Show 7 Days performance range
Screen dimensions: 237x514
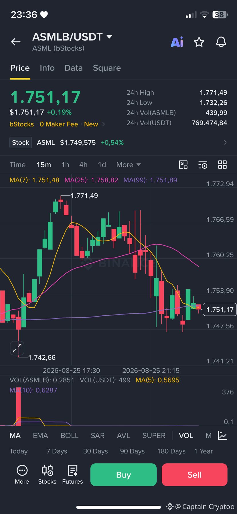click(x=57, y=451)
